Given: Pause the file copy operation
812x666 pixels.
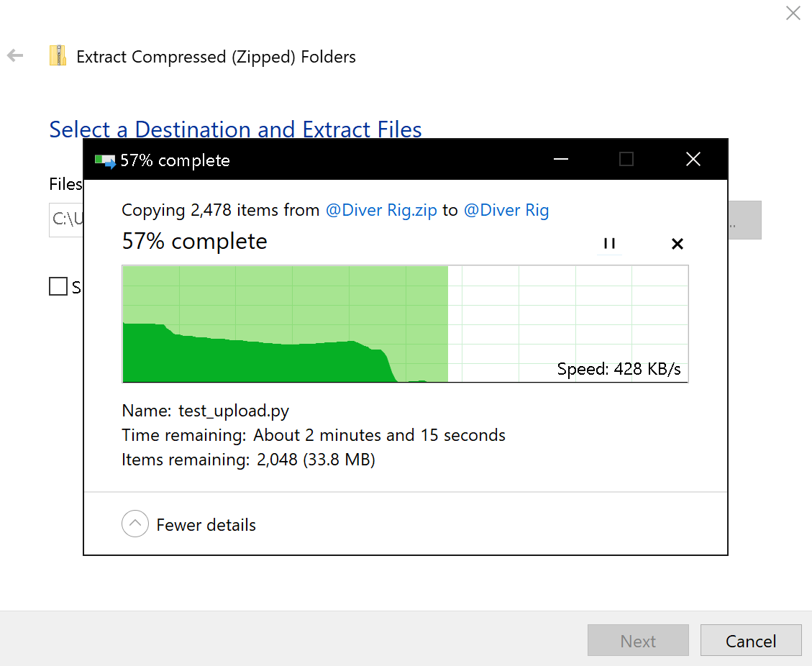Looking at the screenshot, I should point(609,243).
